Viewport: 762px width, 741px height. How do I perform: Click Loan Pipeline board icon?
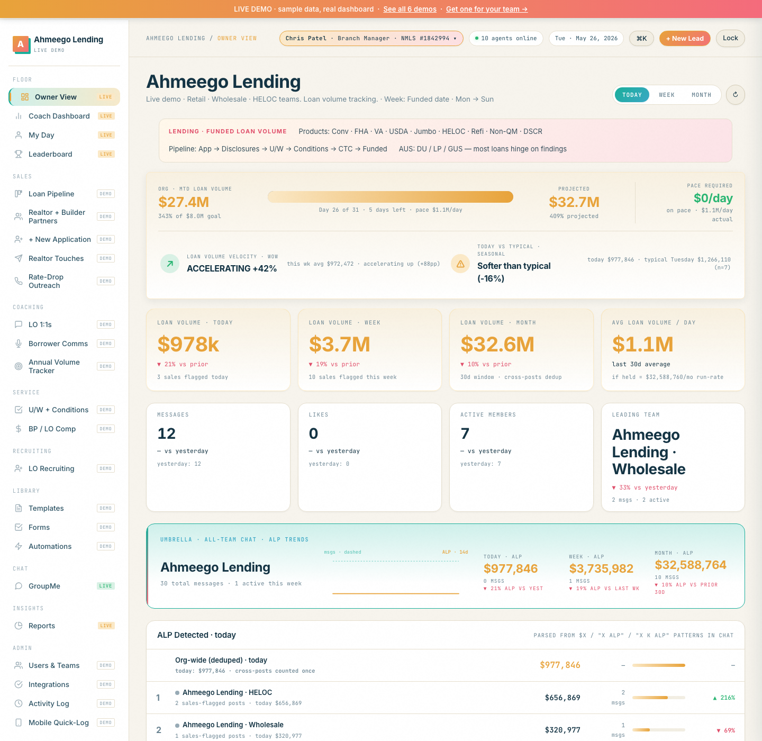[x=19, y=194]
